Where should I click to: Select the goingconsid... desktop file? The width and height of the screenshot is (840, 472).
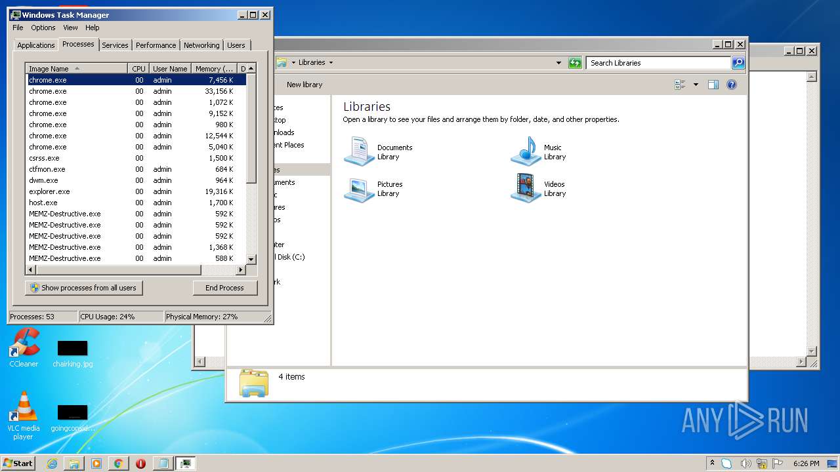tap(72, 418)
